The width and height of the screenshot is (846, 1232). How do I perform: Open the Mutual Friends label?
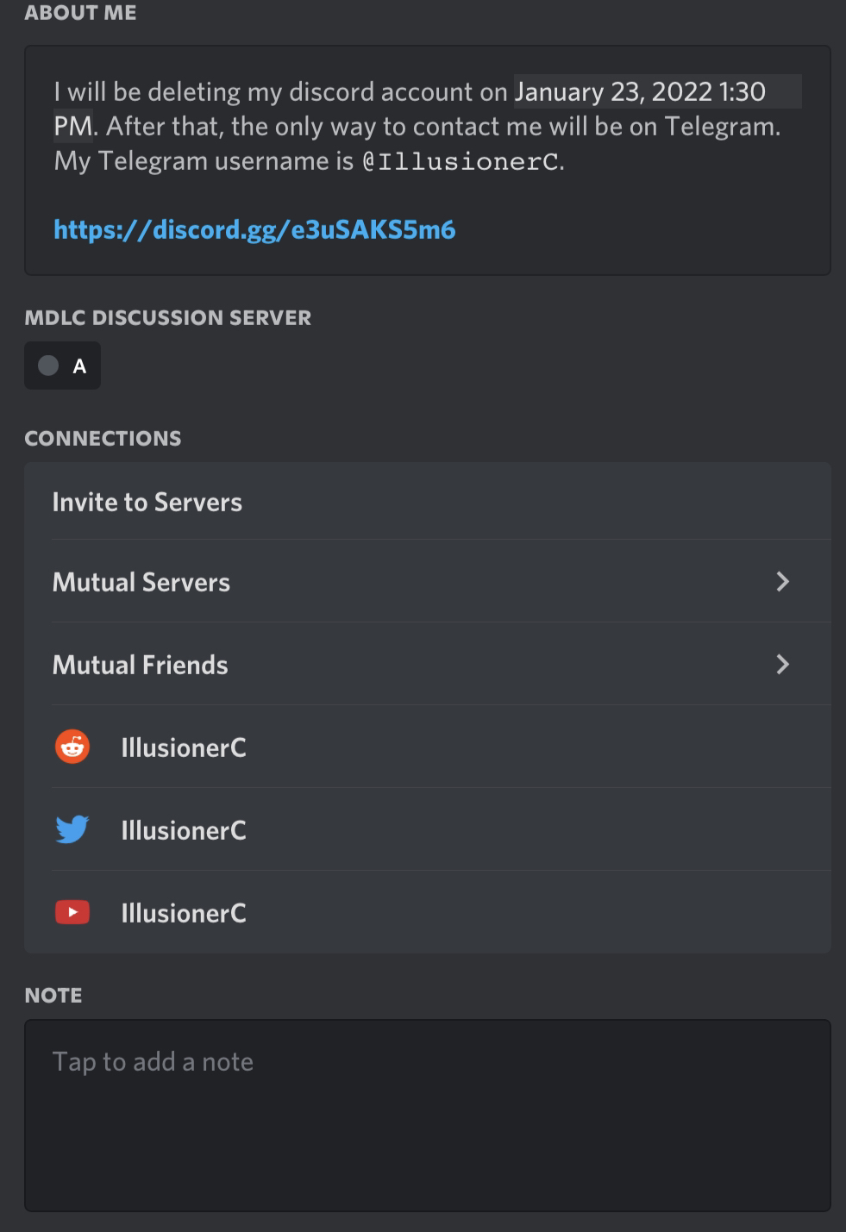point(141,665)
